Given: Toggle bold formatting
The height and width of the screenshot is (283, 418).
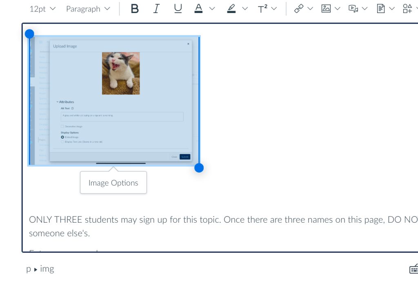Looking at the screenshot, I should click(x=135, y=9).
